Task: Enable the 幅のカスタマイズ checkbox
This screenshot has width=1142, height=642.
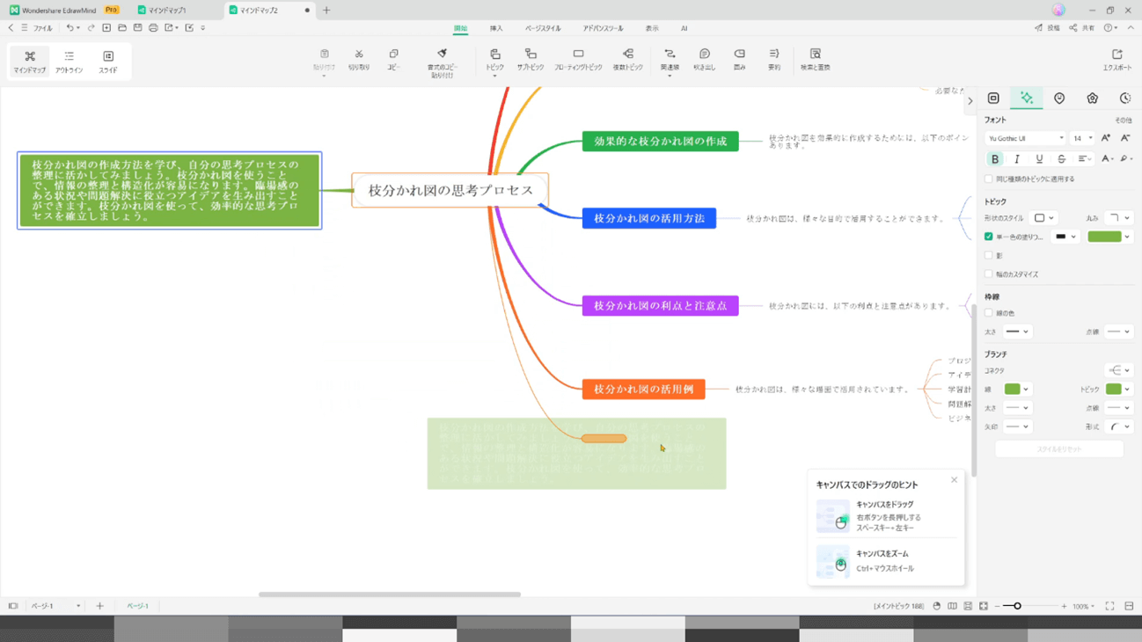Action: [x=989, y=274]
